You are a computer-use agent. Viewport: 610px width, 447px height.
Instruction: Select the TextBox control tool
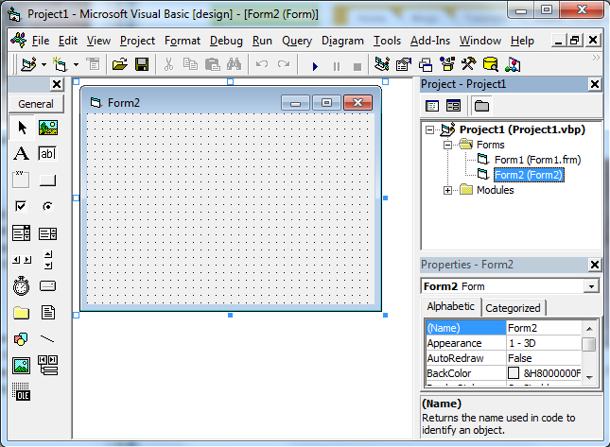[x=47, y=153]
